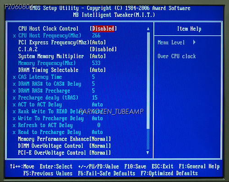The width and height of the screenshot is (229, 182).
Task: Click the +/-/PU/PD:Value hint
Action: (98, 166)
